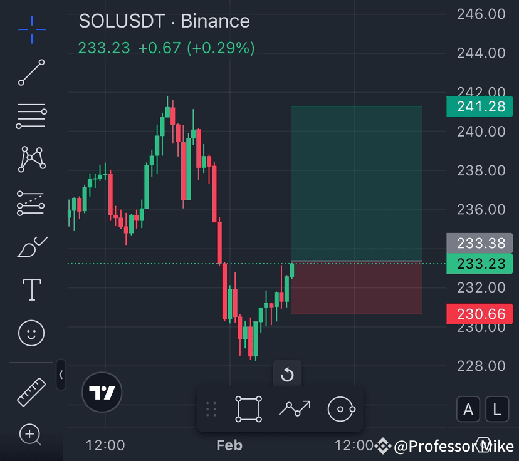Select the trend line drawing tool
The width and height of the screenshot is (519, 461).
pos(31,73)
